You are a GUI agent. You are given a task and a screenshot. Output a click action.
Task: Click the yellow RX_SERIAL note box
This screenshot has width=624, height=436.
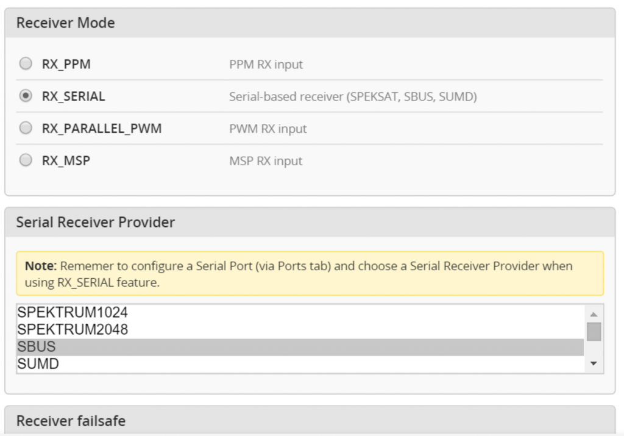(x=310, y=274)
